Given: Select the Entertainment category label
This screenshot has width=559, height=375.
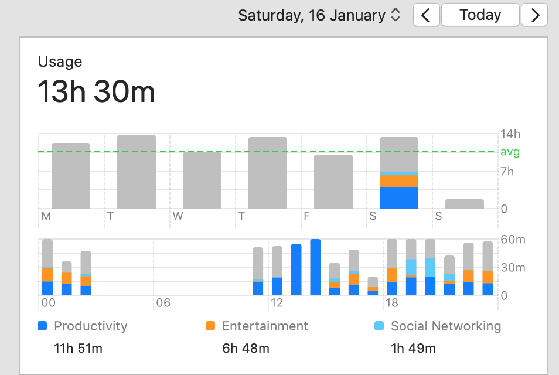Looking at the screenshot, I should click(x=265, y=326).
